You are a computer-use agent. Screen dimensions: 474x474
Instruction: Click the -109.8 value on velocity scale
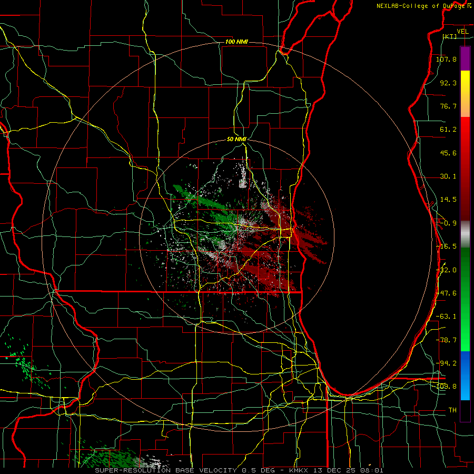(446, 387)
